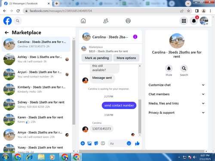Image resolution: width=215 pixels, height=161 pixels.
Task: Open the Facebook menu grid icon
Action: click(184, 21)
